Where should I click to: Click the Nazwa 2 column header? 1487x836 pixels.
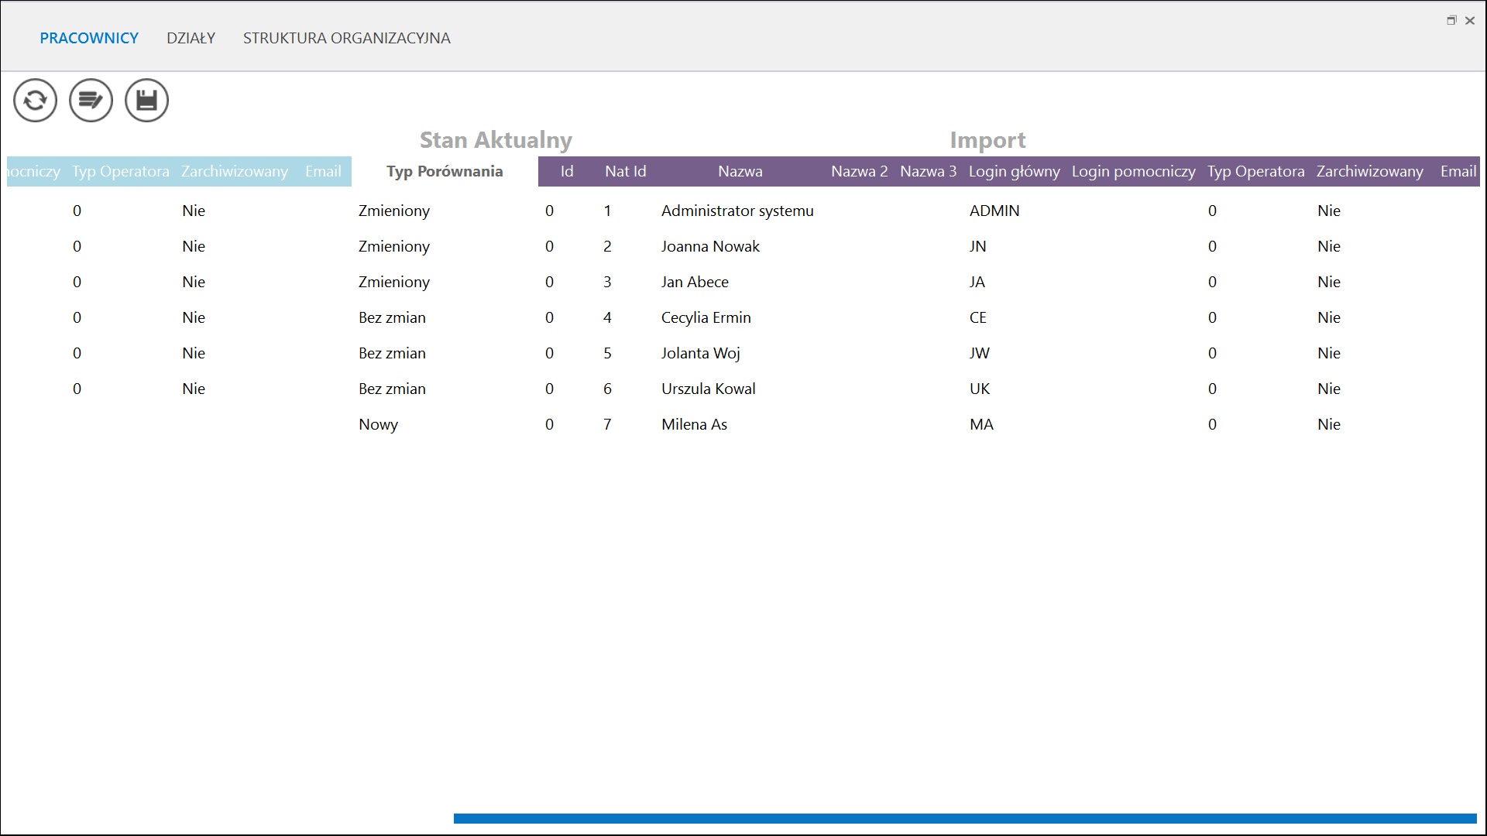point(859,171)
